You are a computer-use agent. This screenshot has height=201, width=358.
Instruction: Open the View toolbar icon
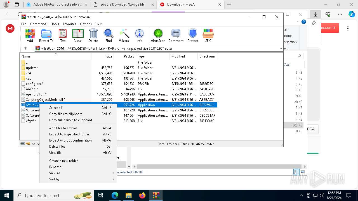click(x=78, y=35)
